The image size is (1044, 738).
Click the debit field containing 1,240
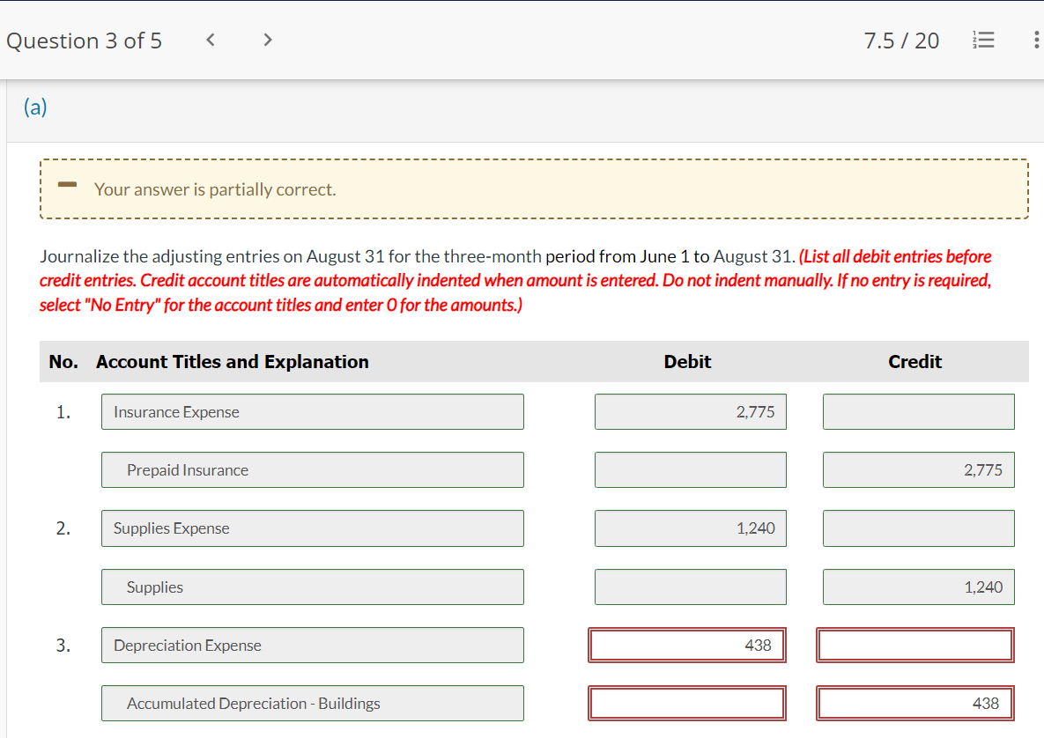tap(691, 528)
